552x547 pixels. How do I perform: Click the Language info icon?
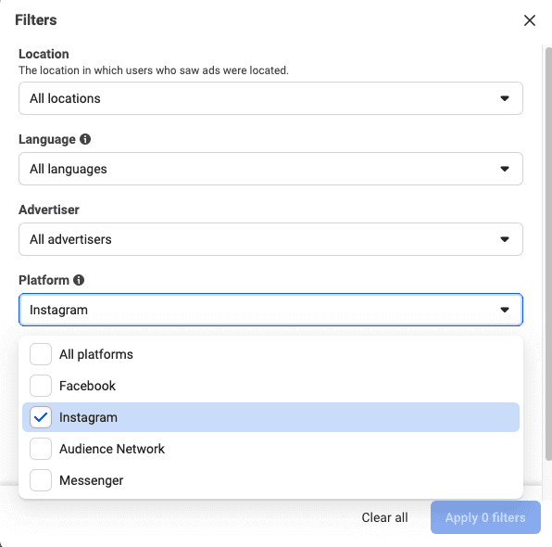(x=85, y=139)
